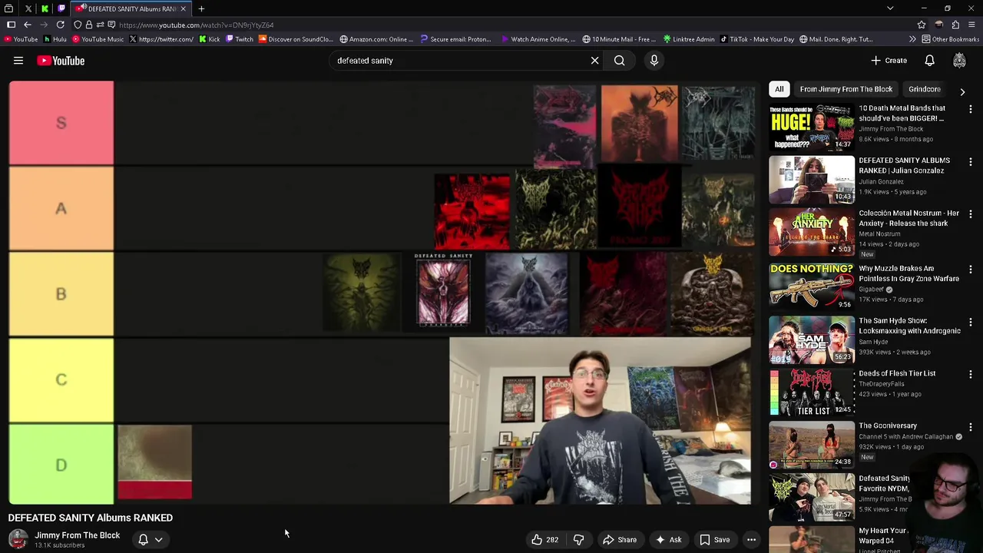Go to the YouTube home logo

point(60,61)
